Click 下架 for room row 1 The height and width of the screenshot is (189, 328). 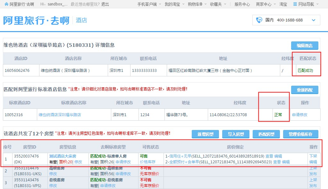click(x=313, y=156)
